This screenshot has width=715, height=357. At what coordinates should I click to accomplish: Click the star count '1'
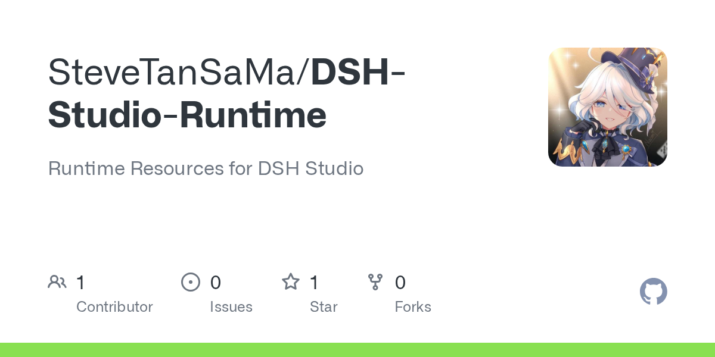click(x=314, y=283)
